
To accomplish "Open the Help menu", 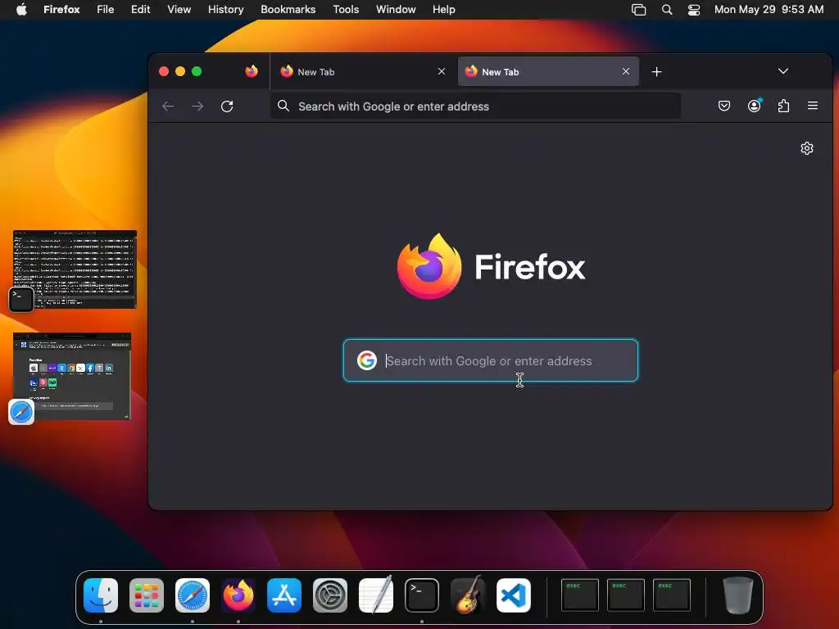I will [x=443, y=10].
